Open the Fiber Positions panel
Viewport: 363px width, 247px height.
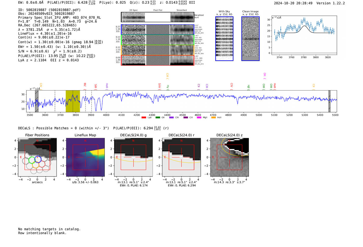click(37, 157)
